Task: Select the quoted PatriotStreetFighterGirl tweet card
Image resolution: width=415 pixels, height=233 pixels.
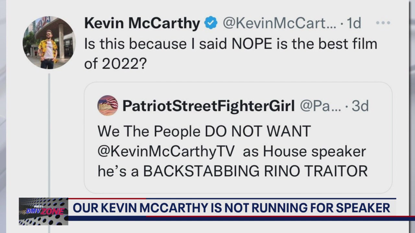Action: coord(238,136)
